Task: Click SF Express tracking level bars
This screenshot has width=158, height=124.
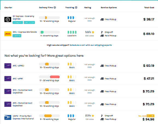Action: pyautogui.click(x=72, y=18)
